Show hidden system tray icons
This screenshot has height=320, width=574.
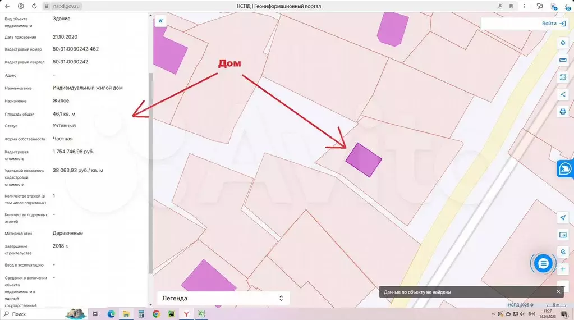click(493, 314)
